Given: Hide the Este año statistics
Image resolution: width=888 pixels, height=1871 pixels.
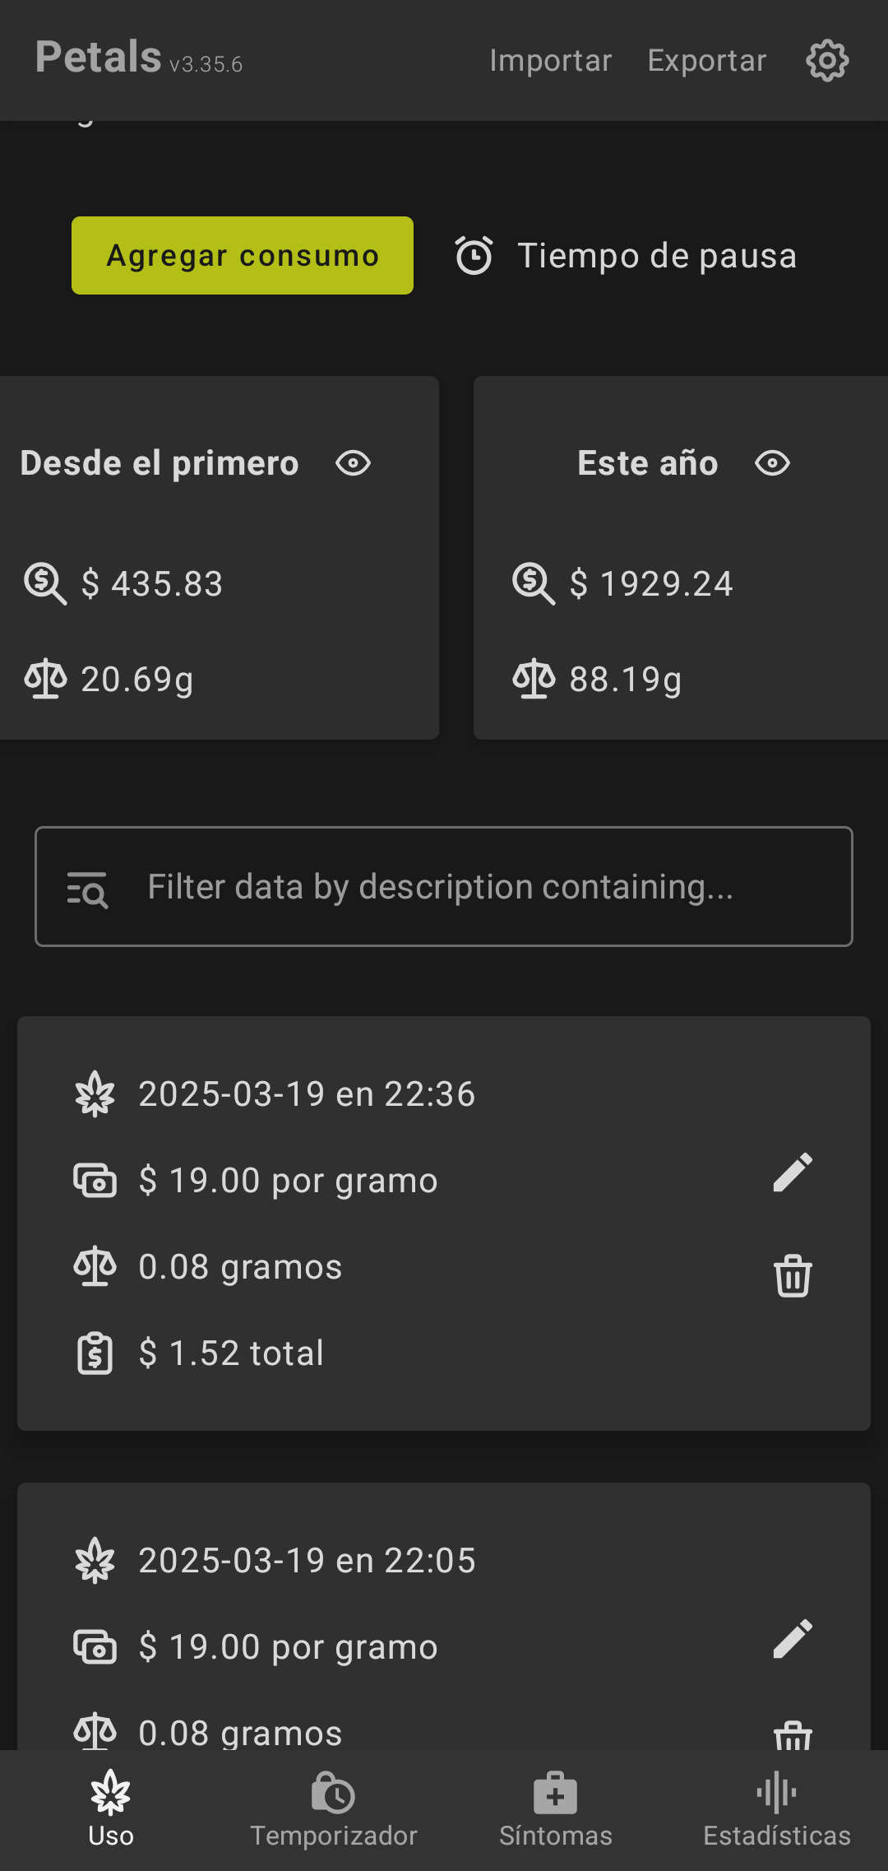Looking at the screenshot, I should click(772, 463).
